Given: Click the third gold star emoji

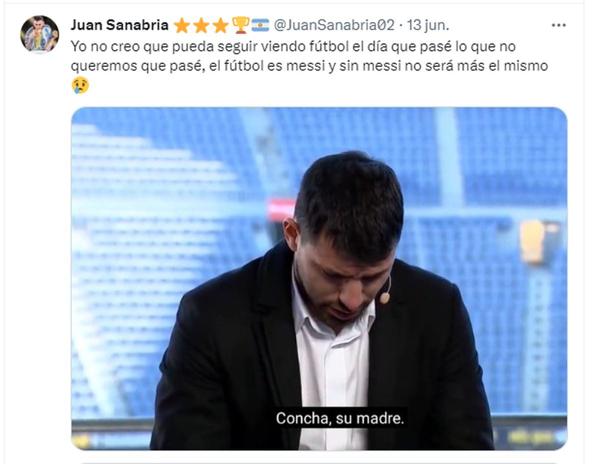Looking at the screenshot, I should tap(220, 25).
